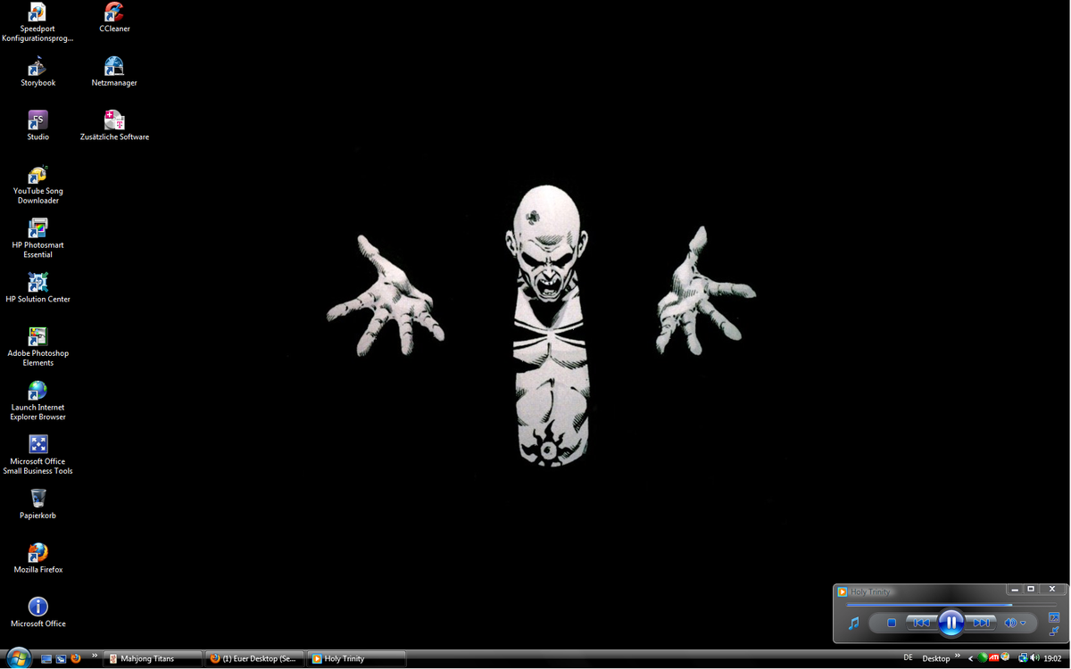1071x669 pixels.
Task: Select the HP Photosmart Essential icon
Action: (37, 239)
